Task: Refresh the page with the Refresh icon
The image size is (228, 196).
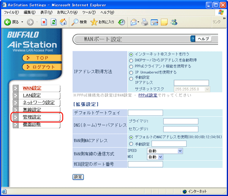Action: pos(54,22)
